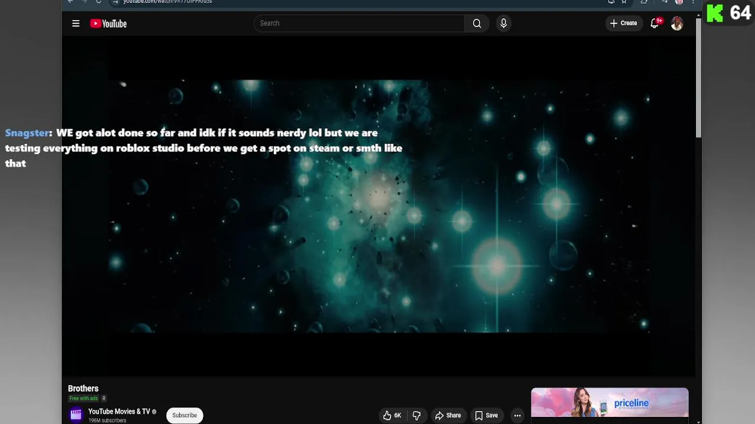Bookmark this page with star icon
Image resolution: width=755 pixels, height=424 pixels.
[x=624, y=2]
